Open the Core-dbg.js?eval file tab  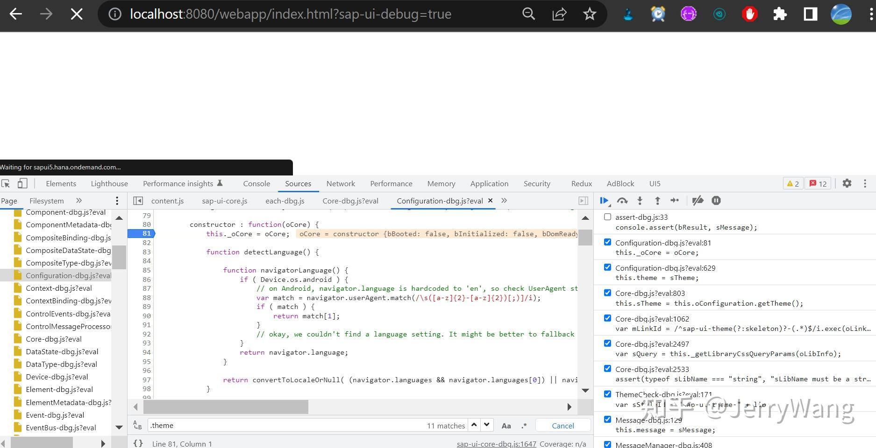(x=350, y=201)
